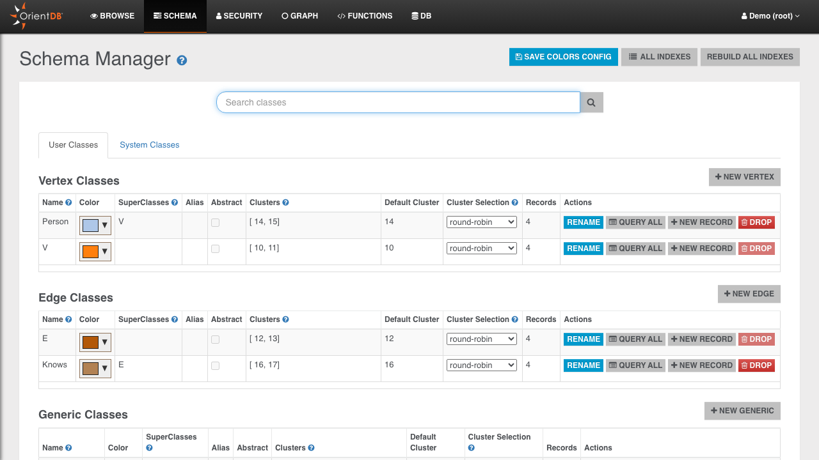The height and width of the screenshot is (460, 819).
Task: Click SuperClasses help icon in Edge Classes
Action: (175, 319)
